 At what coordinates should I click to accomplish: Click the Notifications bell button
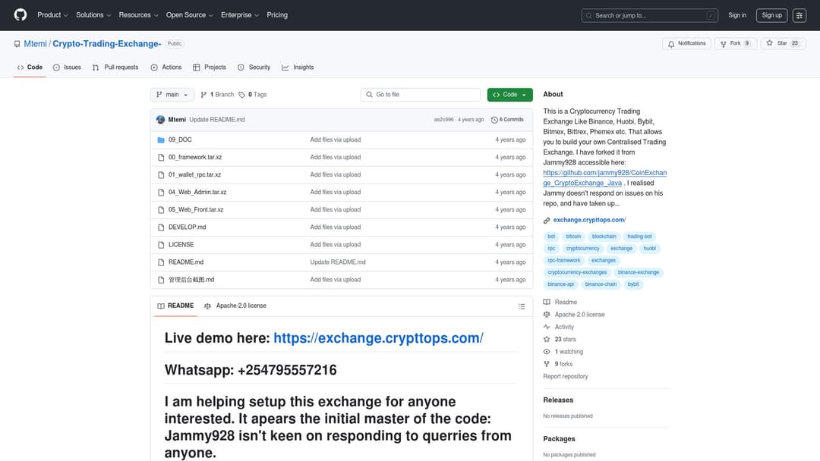point(686,43)
